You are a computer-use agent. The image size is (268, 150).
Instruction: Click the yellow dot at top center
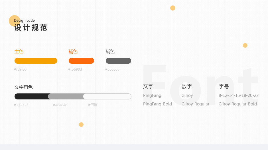(x=173, y=8)
